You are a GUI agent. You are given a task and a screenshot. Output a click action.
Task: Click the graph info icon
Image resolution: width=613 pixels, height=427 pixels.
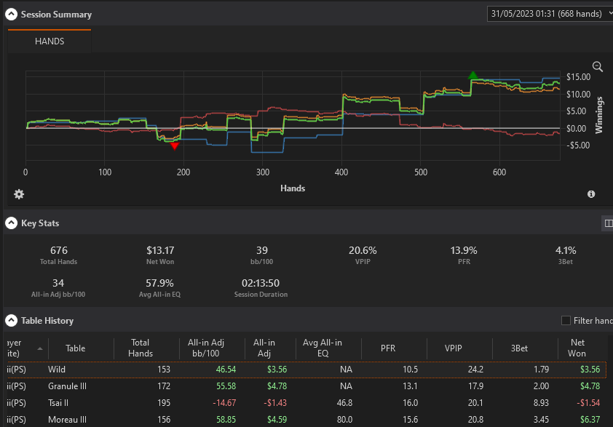tap(591, 194)
